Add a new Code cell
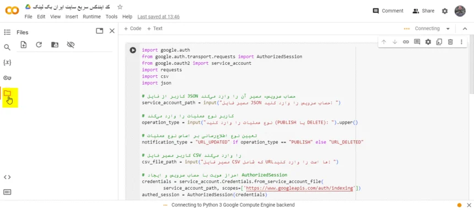474x210 pixels. [x=132, y=29]
